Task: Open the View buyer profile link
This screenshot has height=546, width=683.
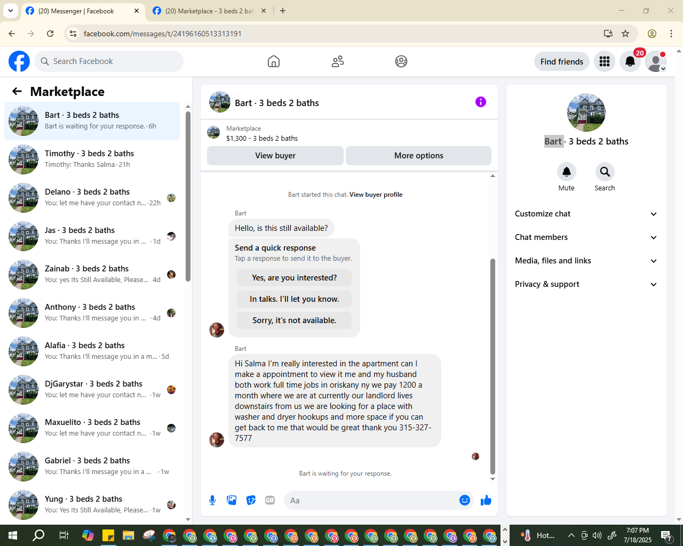Action: [376, 195]
